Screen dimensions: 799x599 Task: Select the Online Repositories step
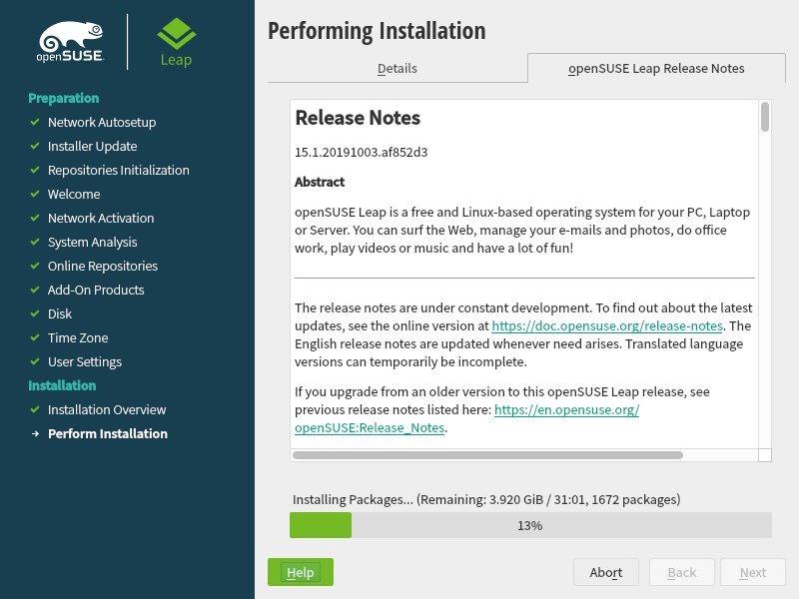pos(103,266)
